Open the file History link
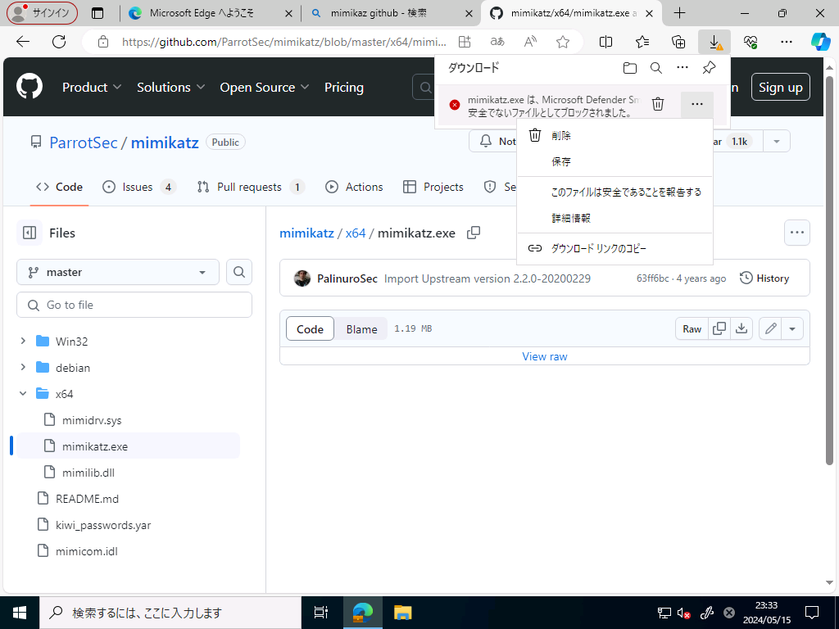The image size is (839, 629). (x=764, y=278)
